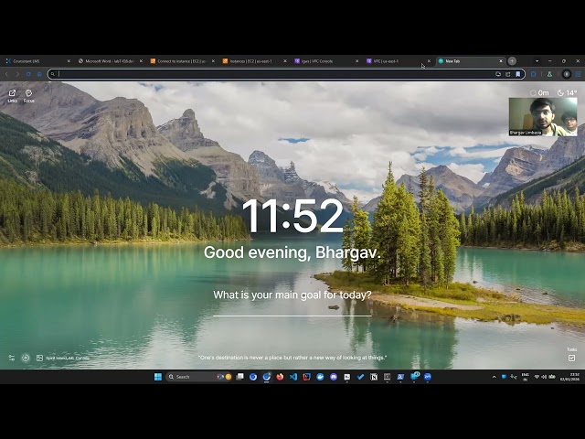This screenshot has height=439, width=585.
Task: Open the browser profile avatar
Action: pos(567,74)
